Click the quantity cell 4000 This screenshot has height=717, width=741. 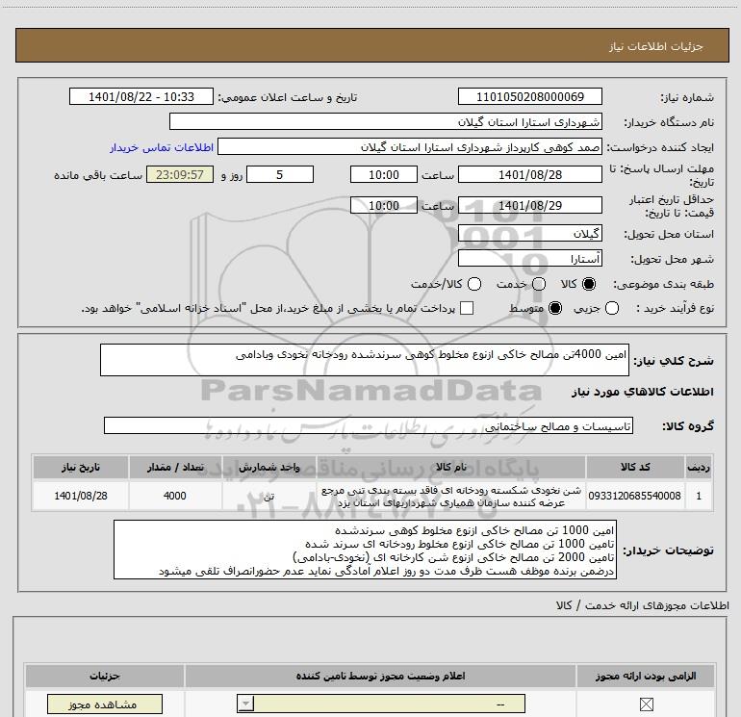pyautogui.click(x=175, y=496)
